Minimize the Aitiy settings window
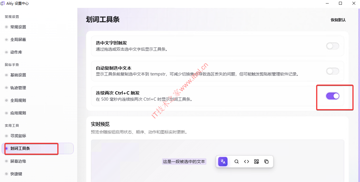 (x=327, y=3)
